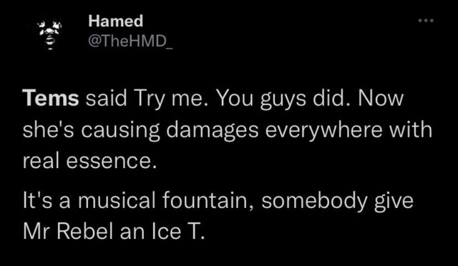Image resolution: width=458 pixels, height=266 pixels.
Task: Click the word 'she's' starting second line
Action: (49, 129)
